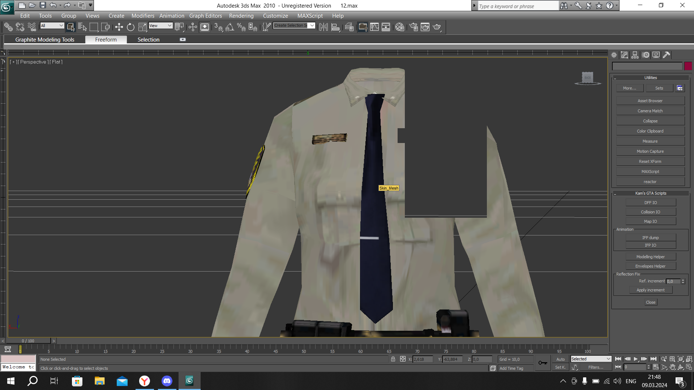Open the selection filter All dropdown

(x=52, y=26)
